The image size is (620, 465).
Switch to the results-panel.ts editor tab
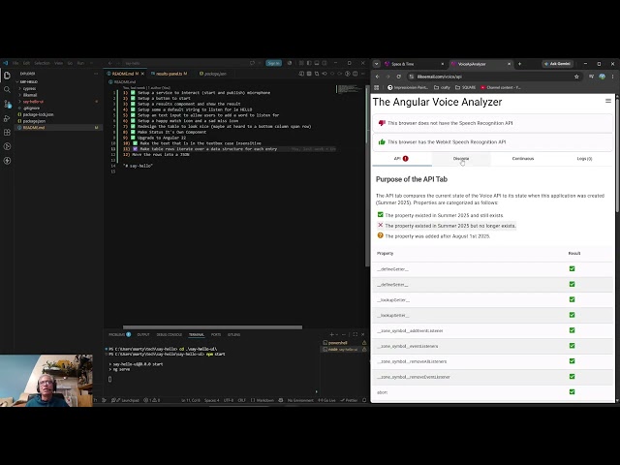click(x=169, y=74)
